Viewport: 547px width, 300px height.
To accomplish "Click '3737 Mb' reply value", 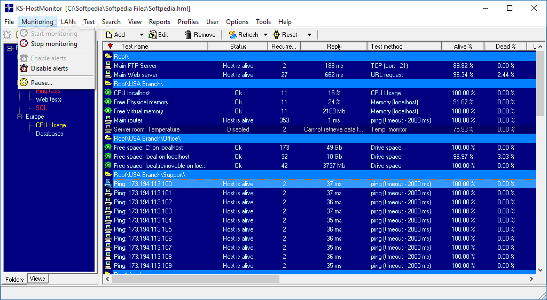I will (x=334, y=166).
